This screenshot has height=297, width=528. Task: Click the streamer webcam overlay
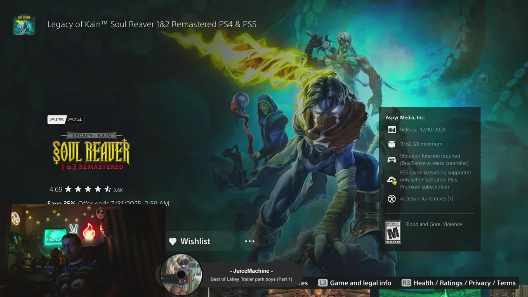point(82,250)
